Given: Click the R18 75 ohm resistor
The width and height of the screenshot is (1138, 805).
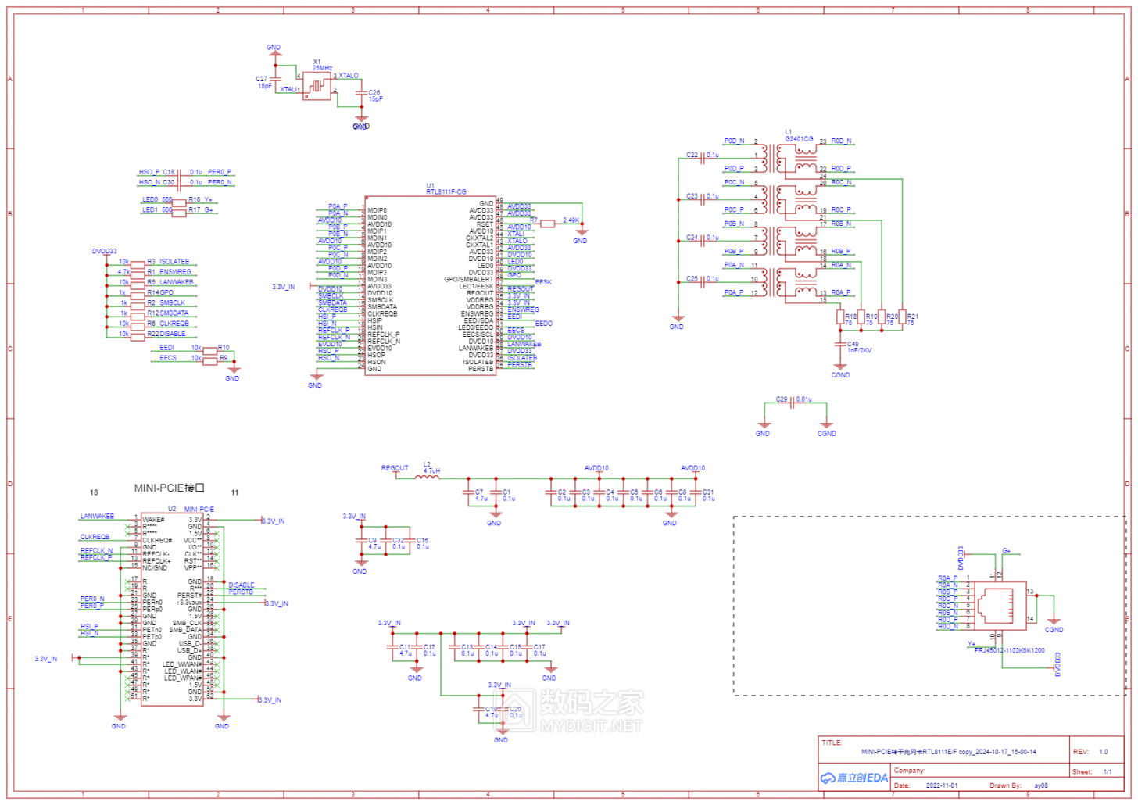Looking at the screenshot, I should 841,317.
